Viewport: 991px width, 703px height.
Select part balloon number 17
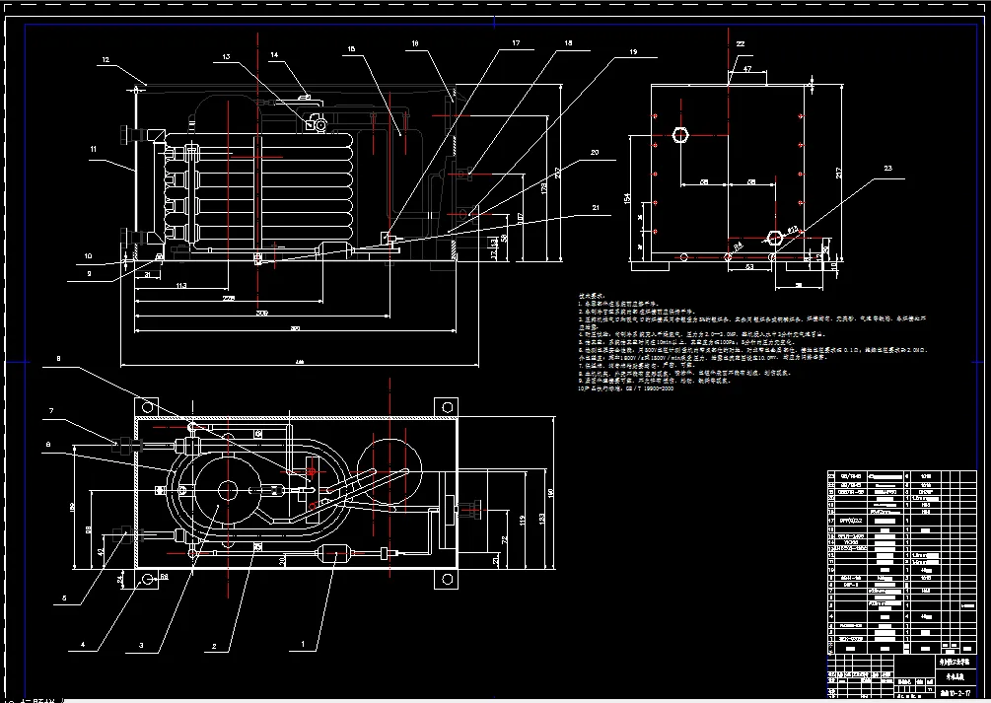(x=516, y=43)
